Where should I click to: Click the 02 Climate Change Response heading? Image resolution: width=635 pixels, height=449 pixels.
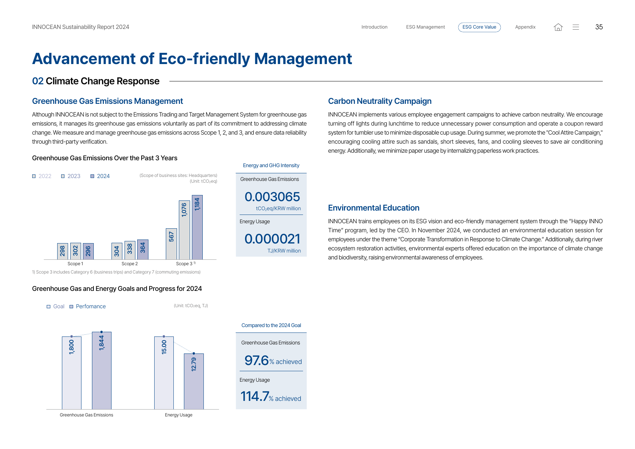click(x=96, y=81)
